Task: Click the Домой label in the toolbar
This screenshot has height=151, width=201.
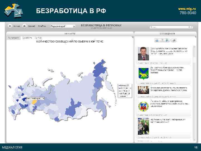Action: pyautogui.click(x=31, y=26)
